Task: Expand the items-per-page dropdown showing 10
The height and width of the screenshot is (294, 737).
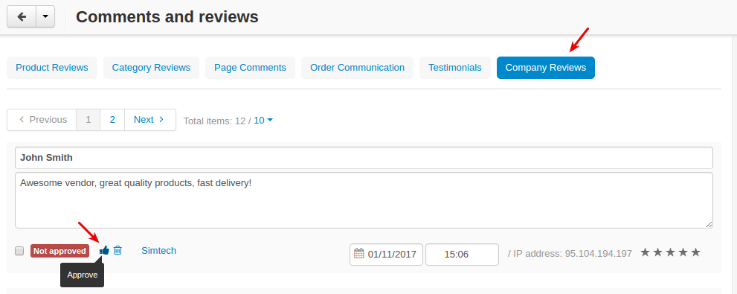Action: [x=263, y=121]
